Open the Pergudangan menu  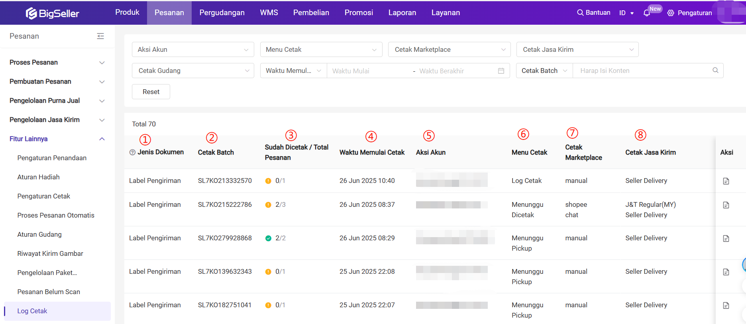tap(222, 13)
